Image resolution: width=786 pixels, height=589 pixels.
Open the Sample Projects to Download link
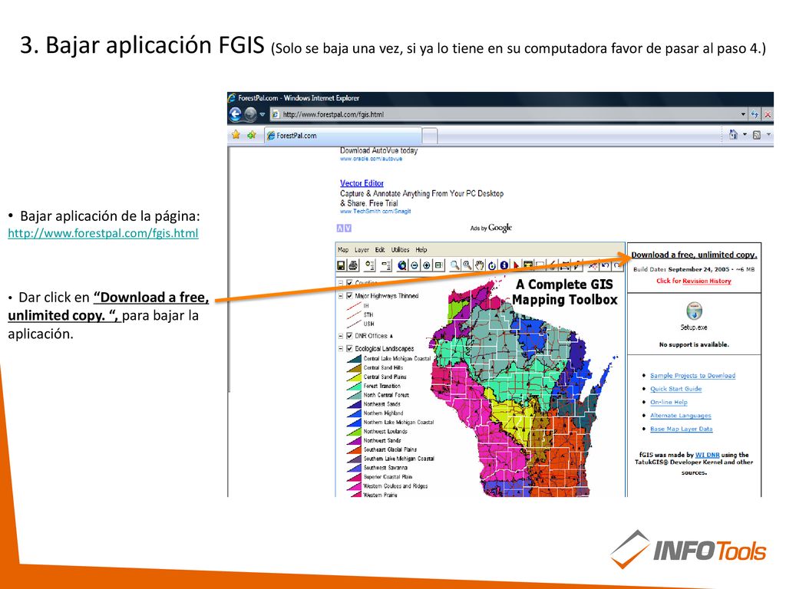click(692, 375)
